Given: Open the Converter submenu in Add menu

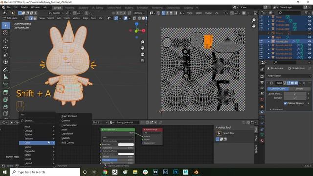Looking at the screenshot, I should pos(37,151).
